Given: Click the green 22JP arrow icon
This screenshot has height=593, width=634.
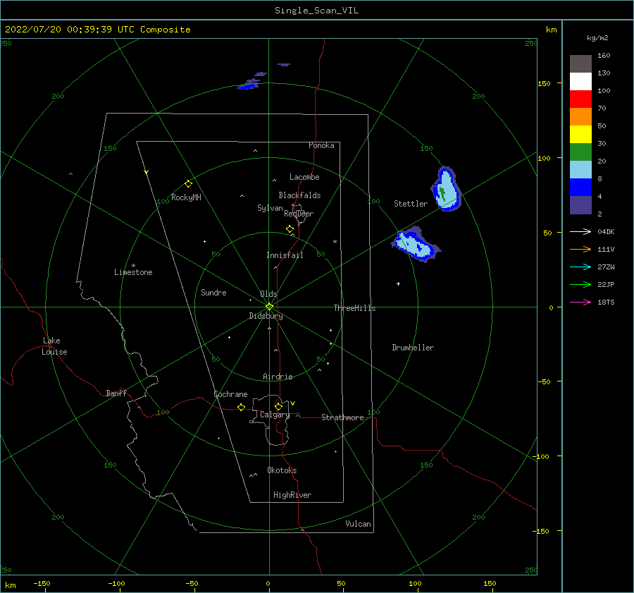Looking at the screenshot, I should pos(580,285).
